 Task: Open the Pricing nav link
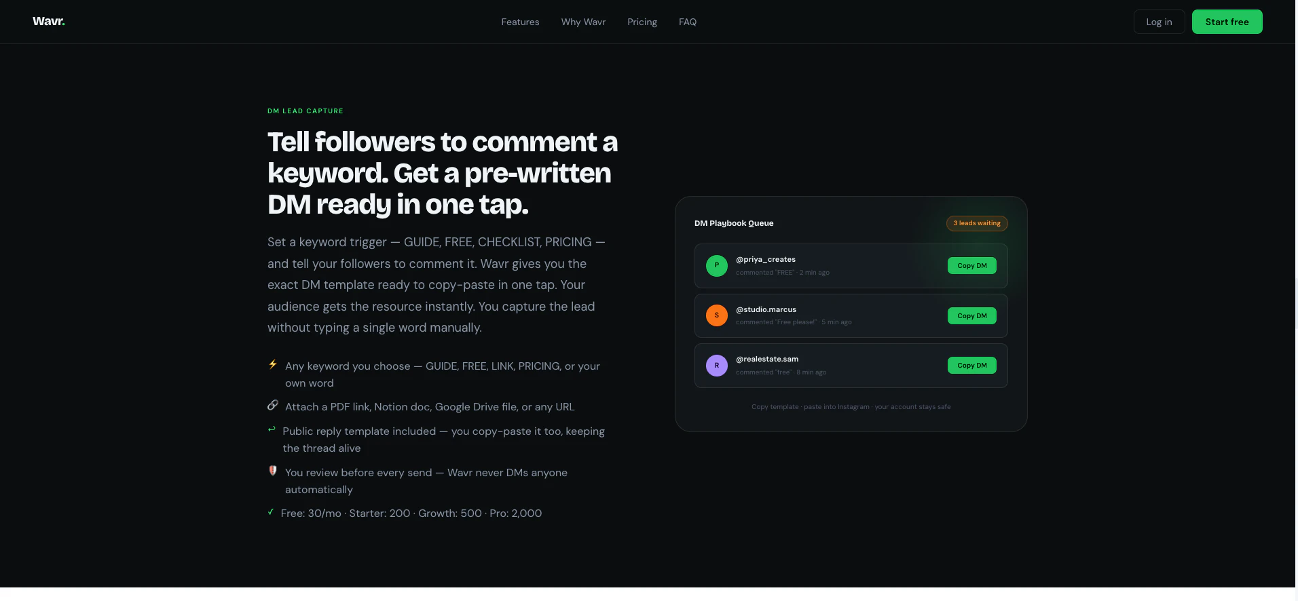642,22
